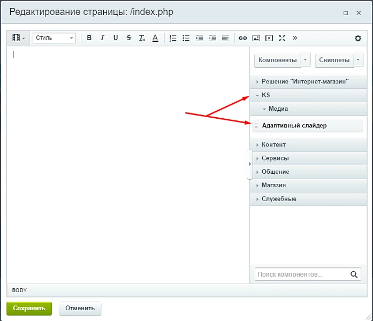Collapse the components side panel
Image resolution: width=373 pixels, height=321 pixels.
(x=249, y=164)
